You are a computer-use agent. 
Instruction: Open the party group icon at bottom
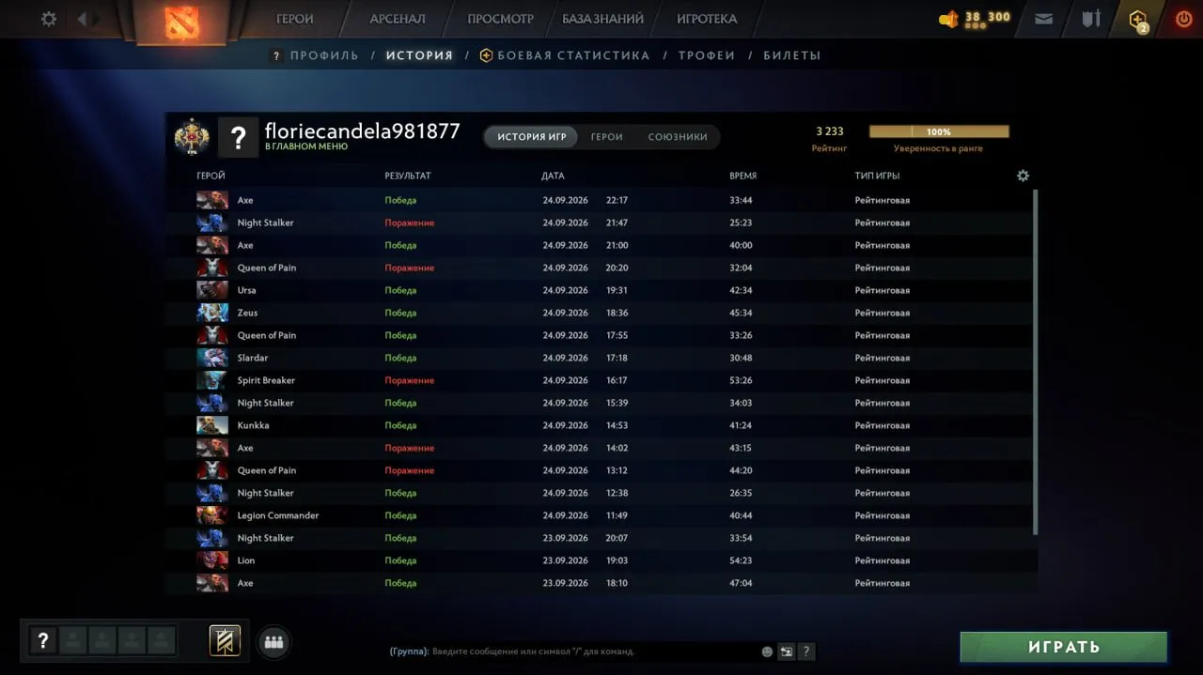coord(273,642)
